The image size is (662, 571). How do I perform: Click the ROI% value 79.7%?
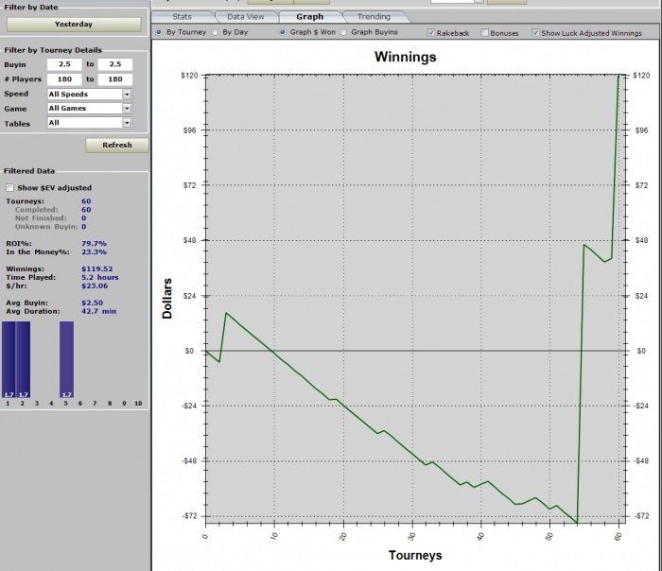(95, 244)
